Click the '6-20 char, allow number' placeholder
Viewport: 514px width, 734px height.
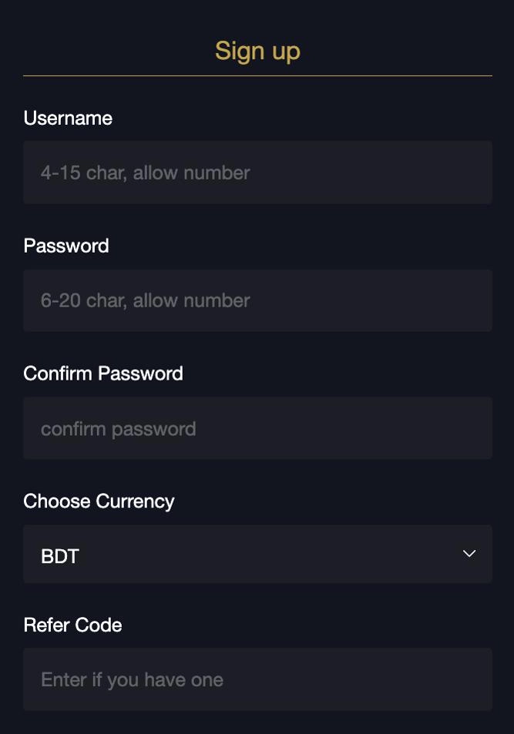pyautogui.click(x=145, y=300)
